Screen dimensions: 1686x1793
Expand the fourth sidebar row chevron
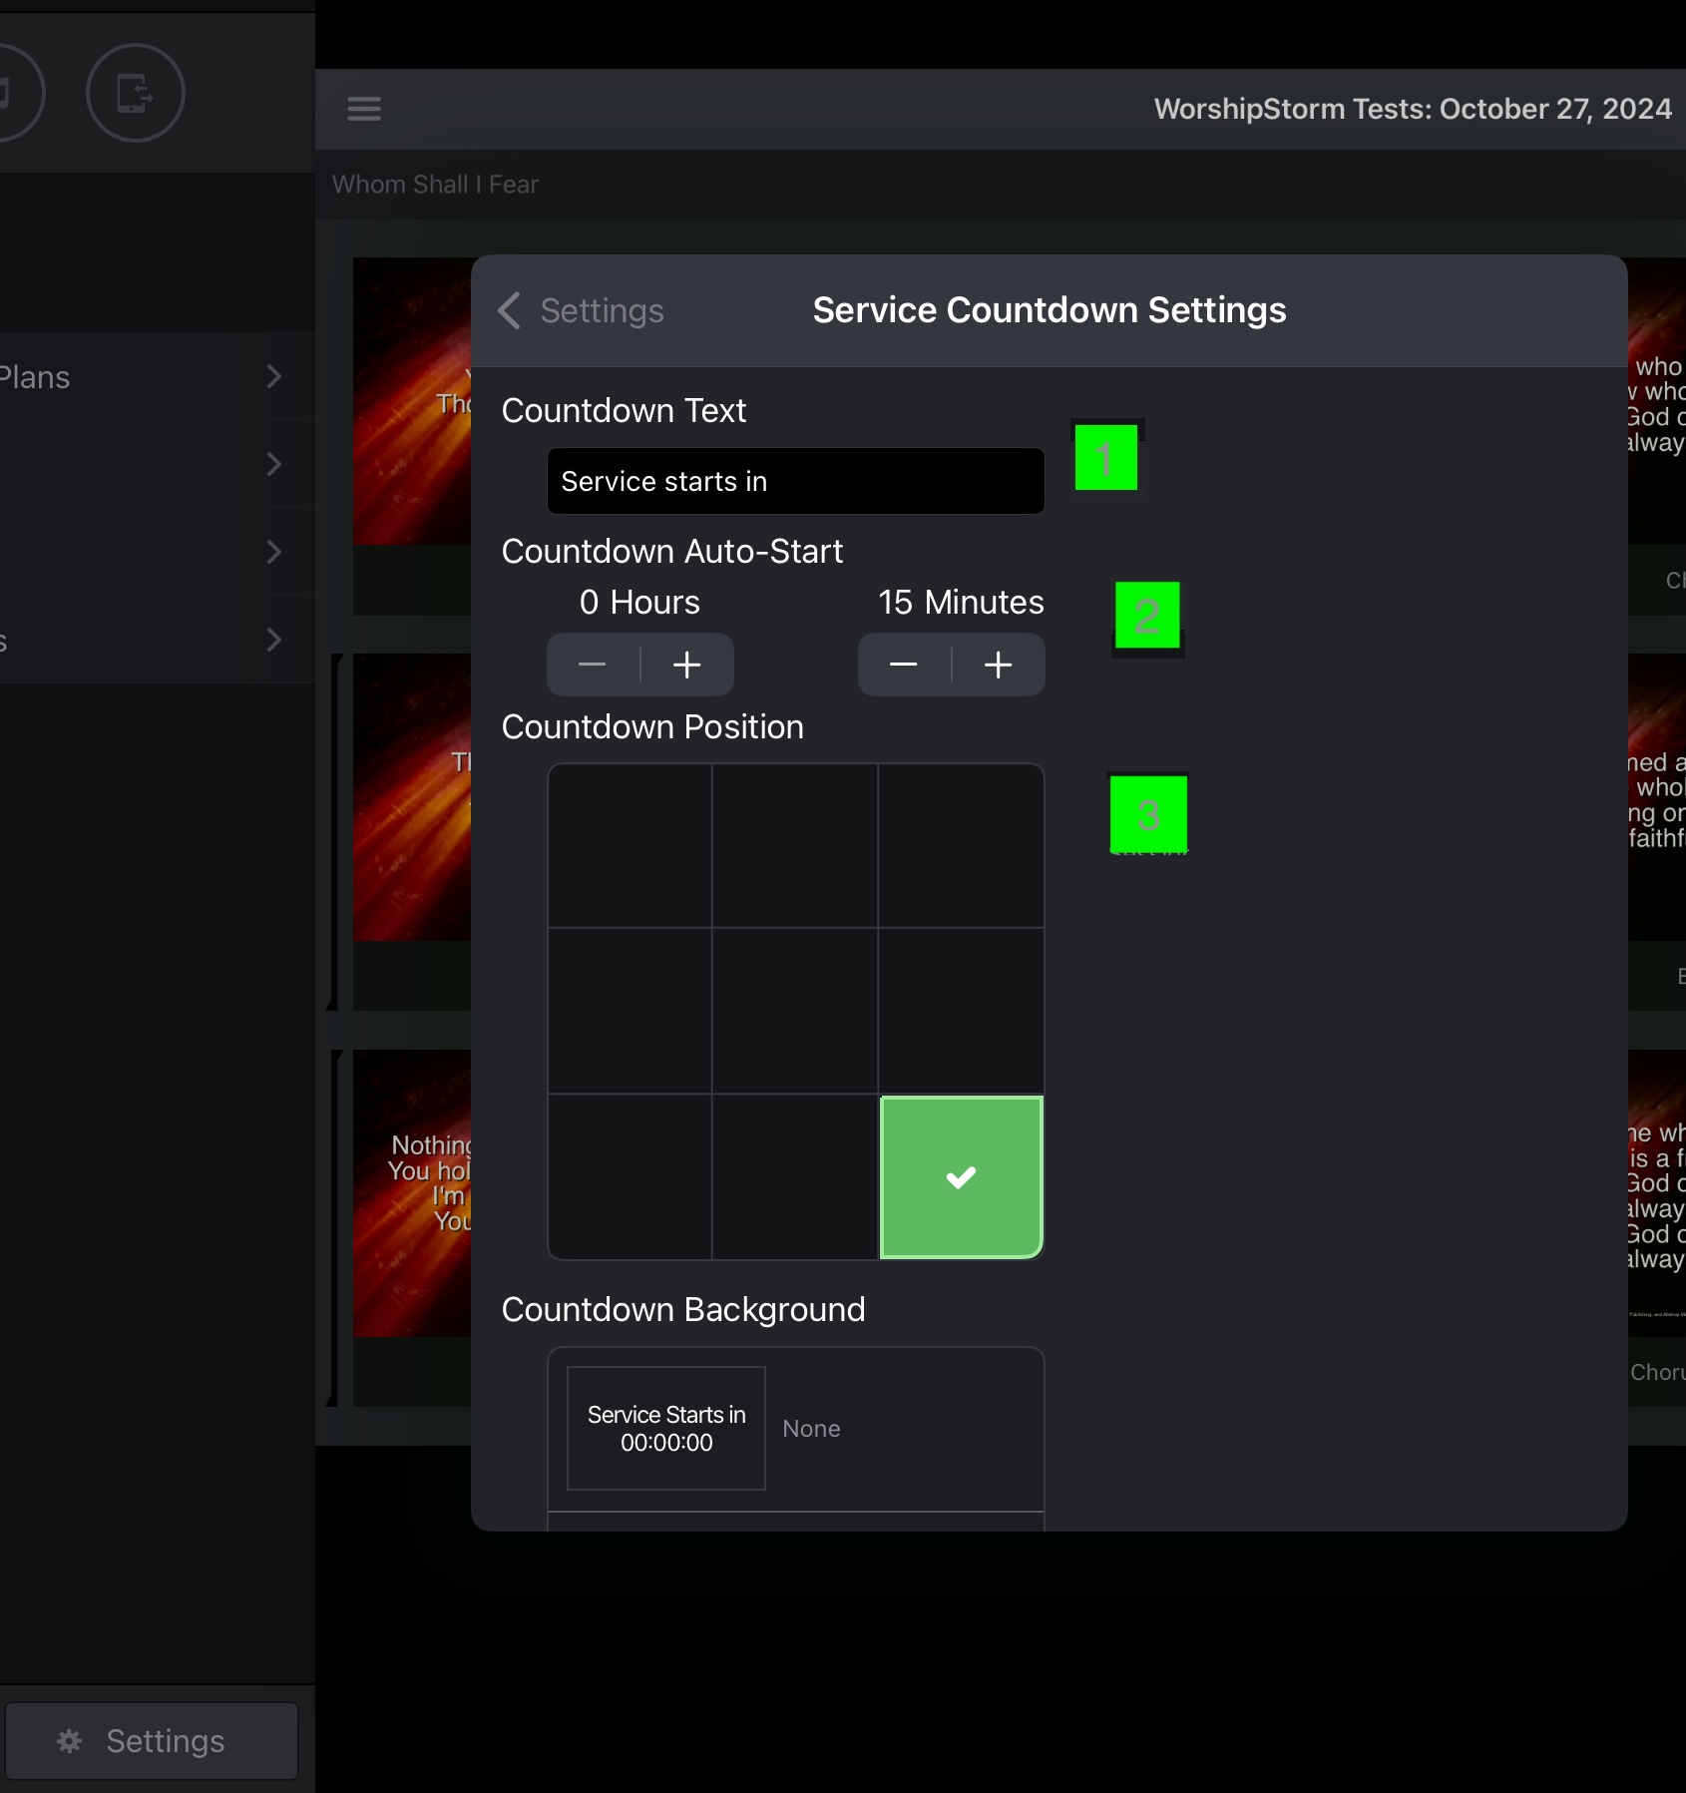(274, 640)
